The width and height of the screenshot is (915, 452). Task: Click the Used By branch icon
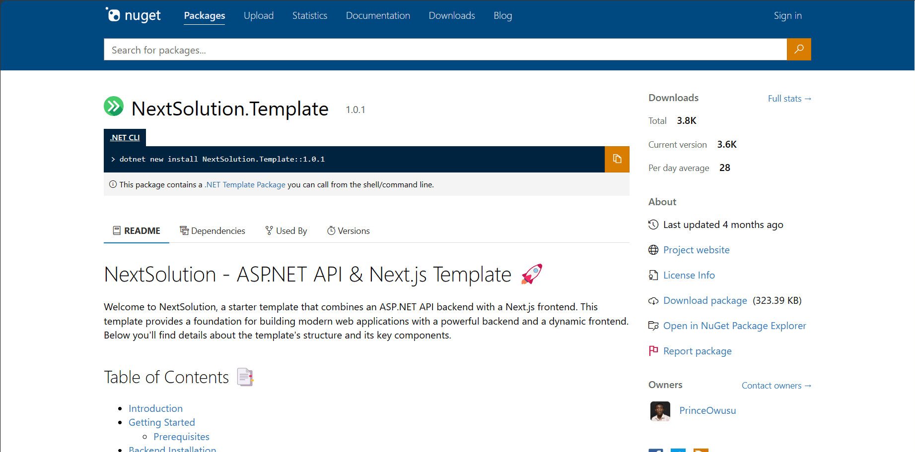pyautogui.click(x=269, y=230)
